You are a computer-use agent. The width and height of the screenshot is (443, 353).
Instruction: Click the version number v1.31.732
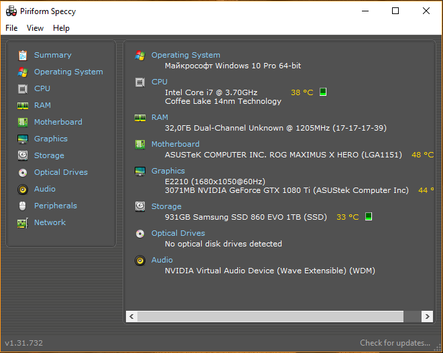24,343
